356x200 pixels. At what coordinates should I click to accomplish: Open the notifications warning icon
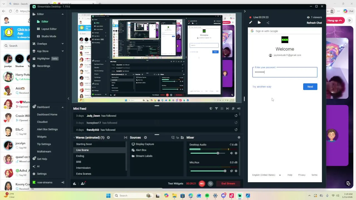click(83, 184)
